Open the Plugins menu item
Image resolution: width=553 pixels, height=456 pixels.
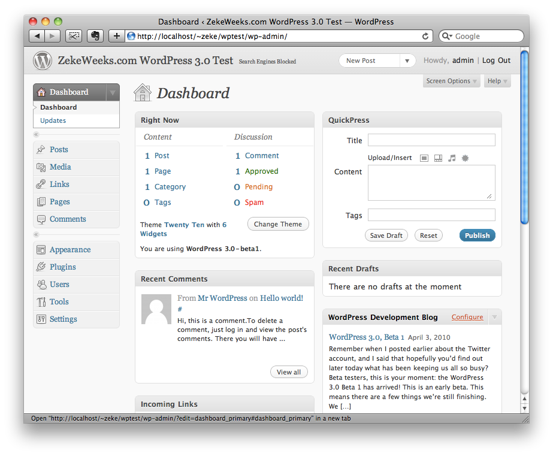click(x=62, y=267)
